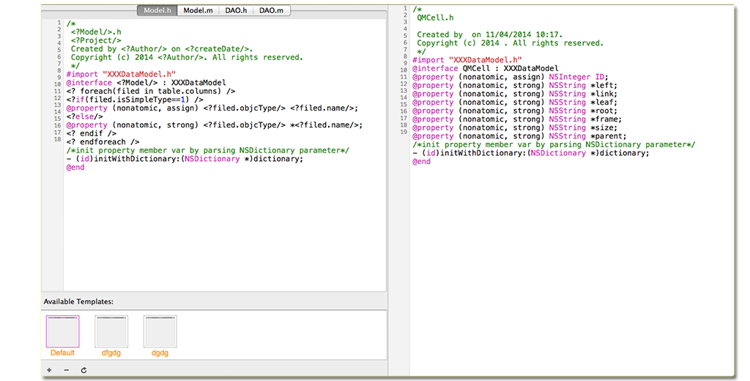Viewport: 750px width, 381px height.
Task: Reload templates with the refresh icon
Action: [83, 370]
